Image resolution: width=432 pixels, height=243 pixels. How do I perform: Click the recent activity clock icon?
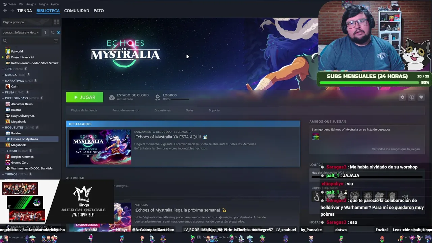coord(53,32)
